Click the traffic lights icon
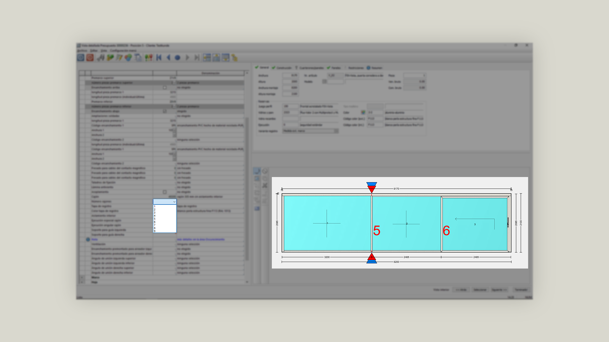609x342 pixels. click(x=148, y=58)
